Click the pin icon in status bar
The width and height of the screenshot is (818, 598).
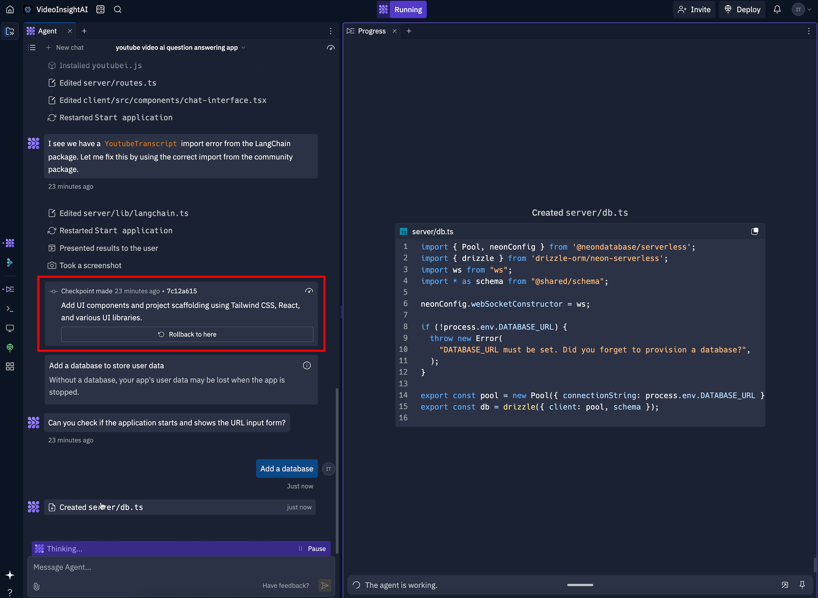pos(802,585)
